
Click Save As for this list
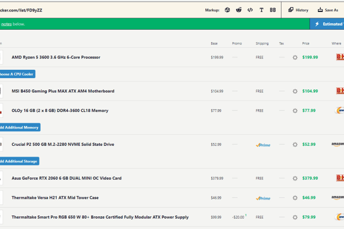pos(328,10)
